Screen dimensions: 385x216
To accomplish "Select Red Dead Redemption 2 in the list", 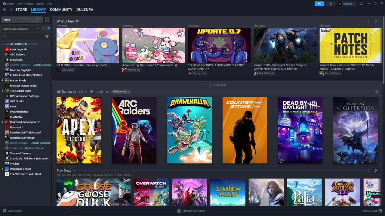I will pos(25,122).
